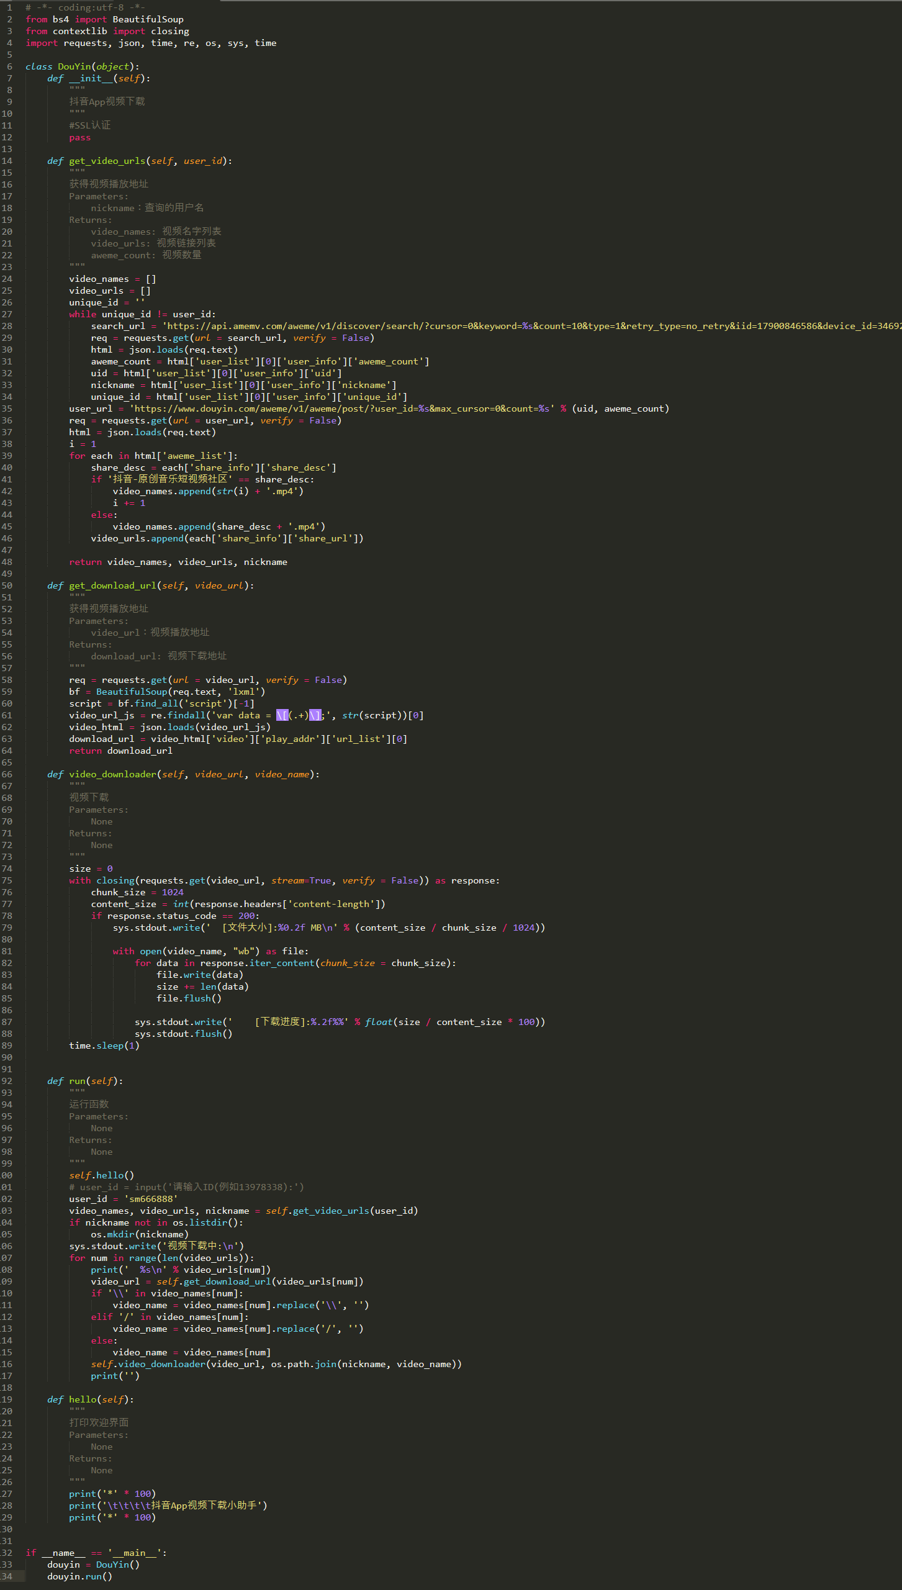
Task: Click the 1024 value assigned to chunk_size
Action: tap(173, 892)
